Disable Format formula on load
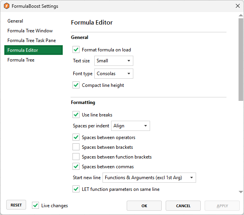Viewport: 244px width, 215px height. [x=76, y=50]
